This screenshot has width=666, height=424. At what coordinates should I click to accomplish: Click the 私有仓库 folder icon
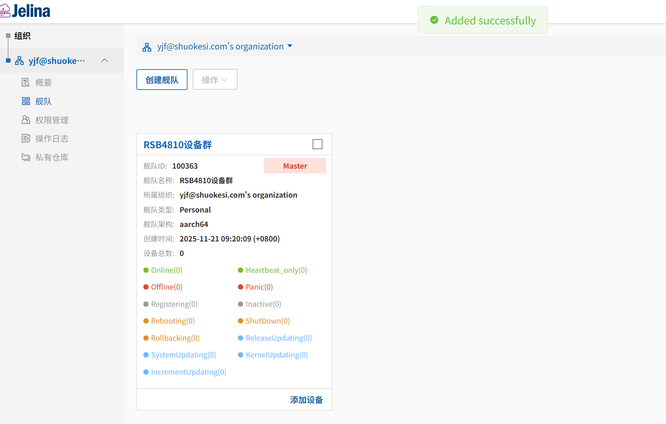tap(26, 157)
